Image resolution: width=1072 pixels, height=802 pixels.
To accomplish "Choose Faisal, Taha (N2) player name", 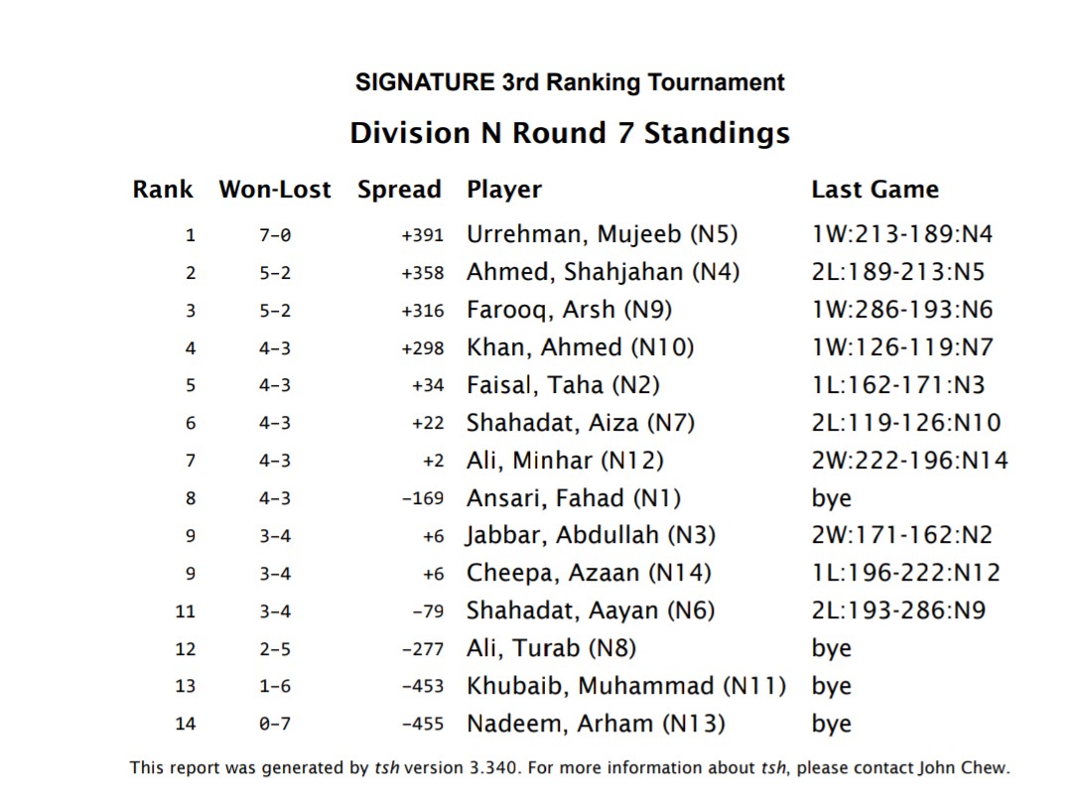I will (564, 385).
